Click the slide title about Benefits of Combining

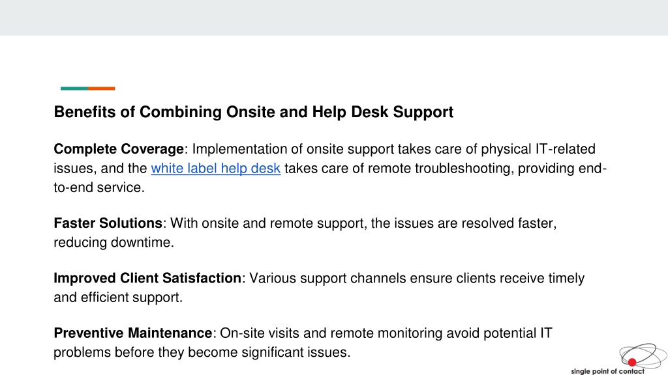254,112
